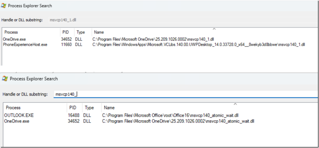The image size is (319, 148).
Task: Sort by Process column in top results list
Action: coord(11,32)
